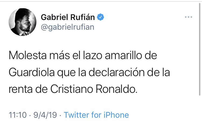Click the blue verified checkmark badge

(101, 17)
